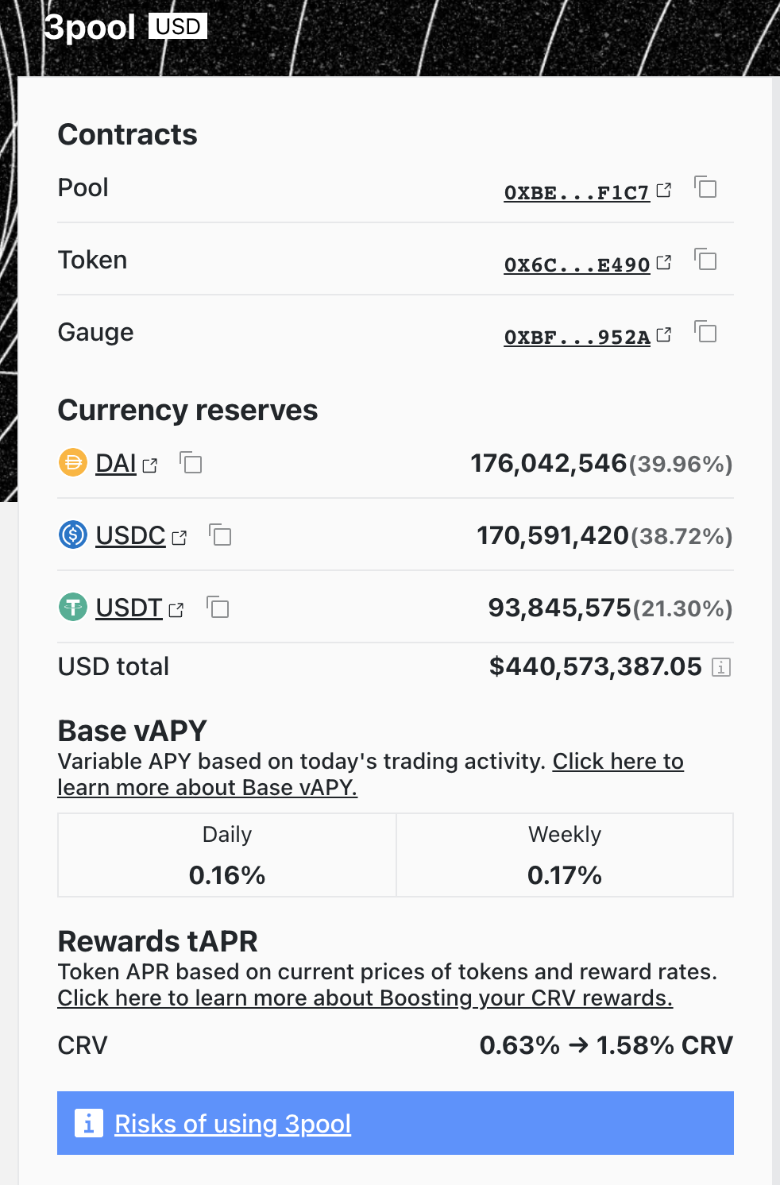The image size is (780, 1185).
Task: Copy the USDT token address
Action: click(218, 608)
